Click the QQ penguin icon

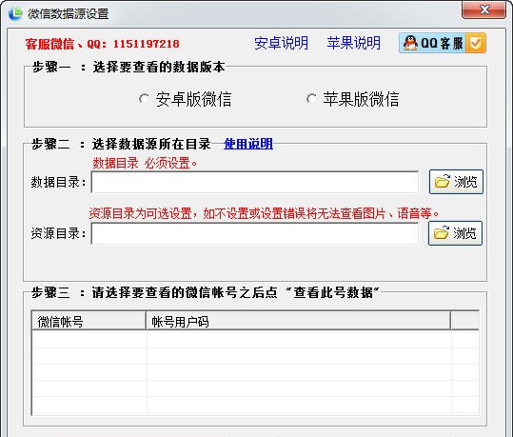coord(410,43)
